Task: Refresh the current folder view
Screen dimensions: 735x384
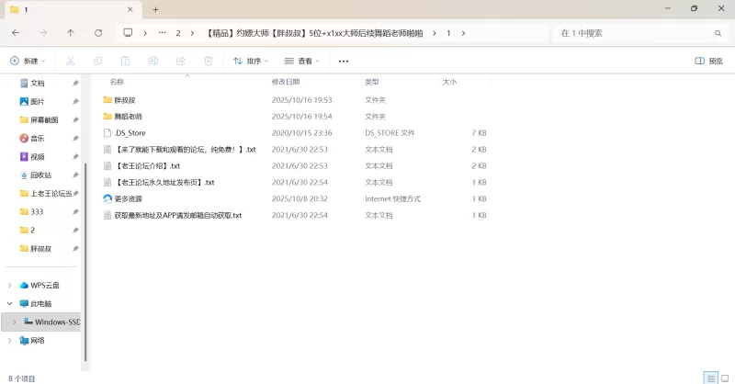Action: 98,33
